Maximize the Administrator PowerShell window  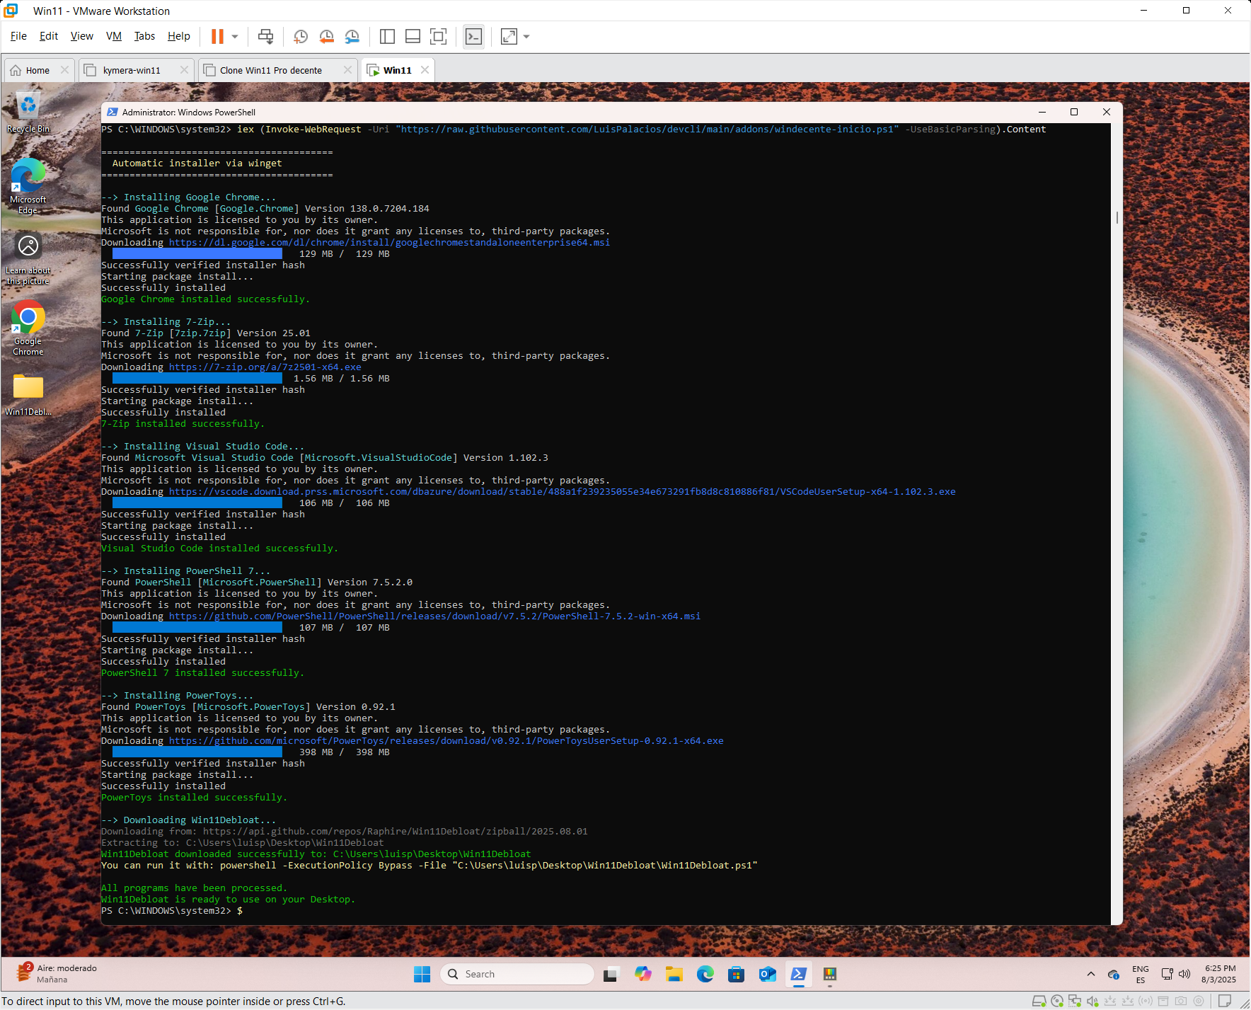1074,112
